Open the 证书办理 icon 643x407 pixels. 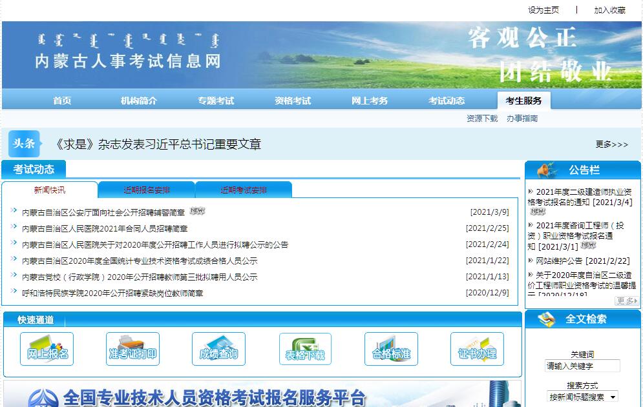[x=477, y=349]
